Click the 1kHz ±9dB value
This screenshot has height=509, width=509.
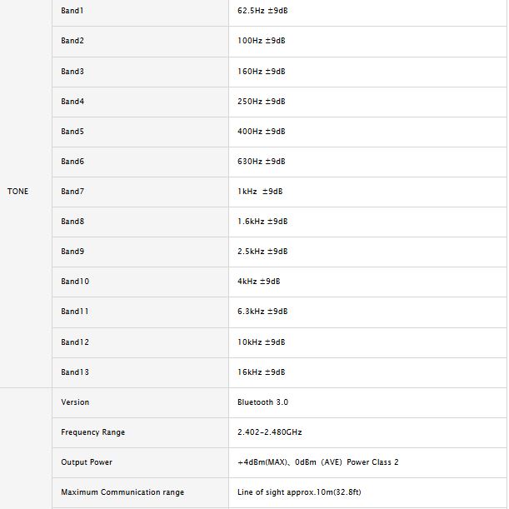[260, 192]
